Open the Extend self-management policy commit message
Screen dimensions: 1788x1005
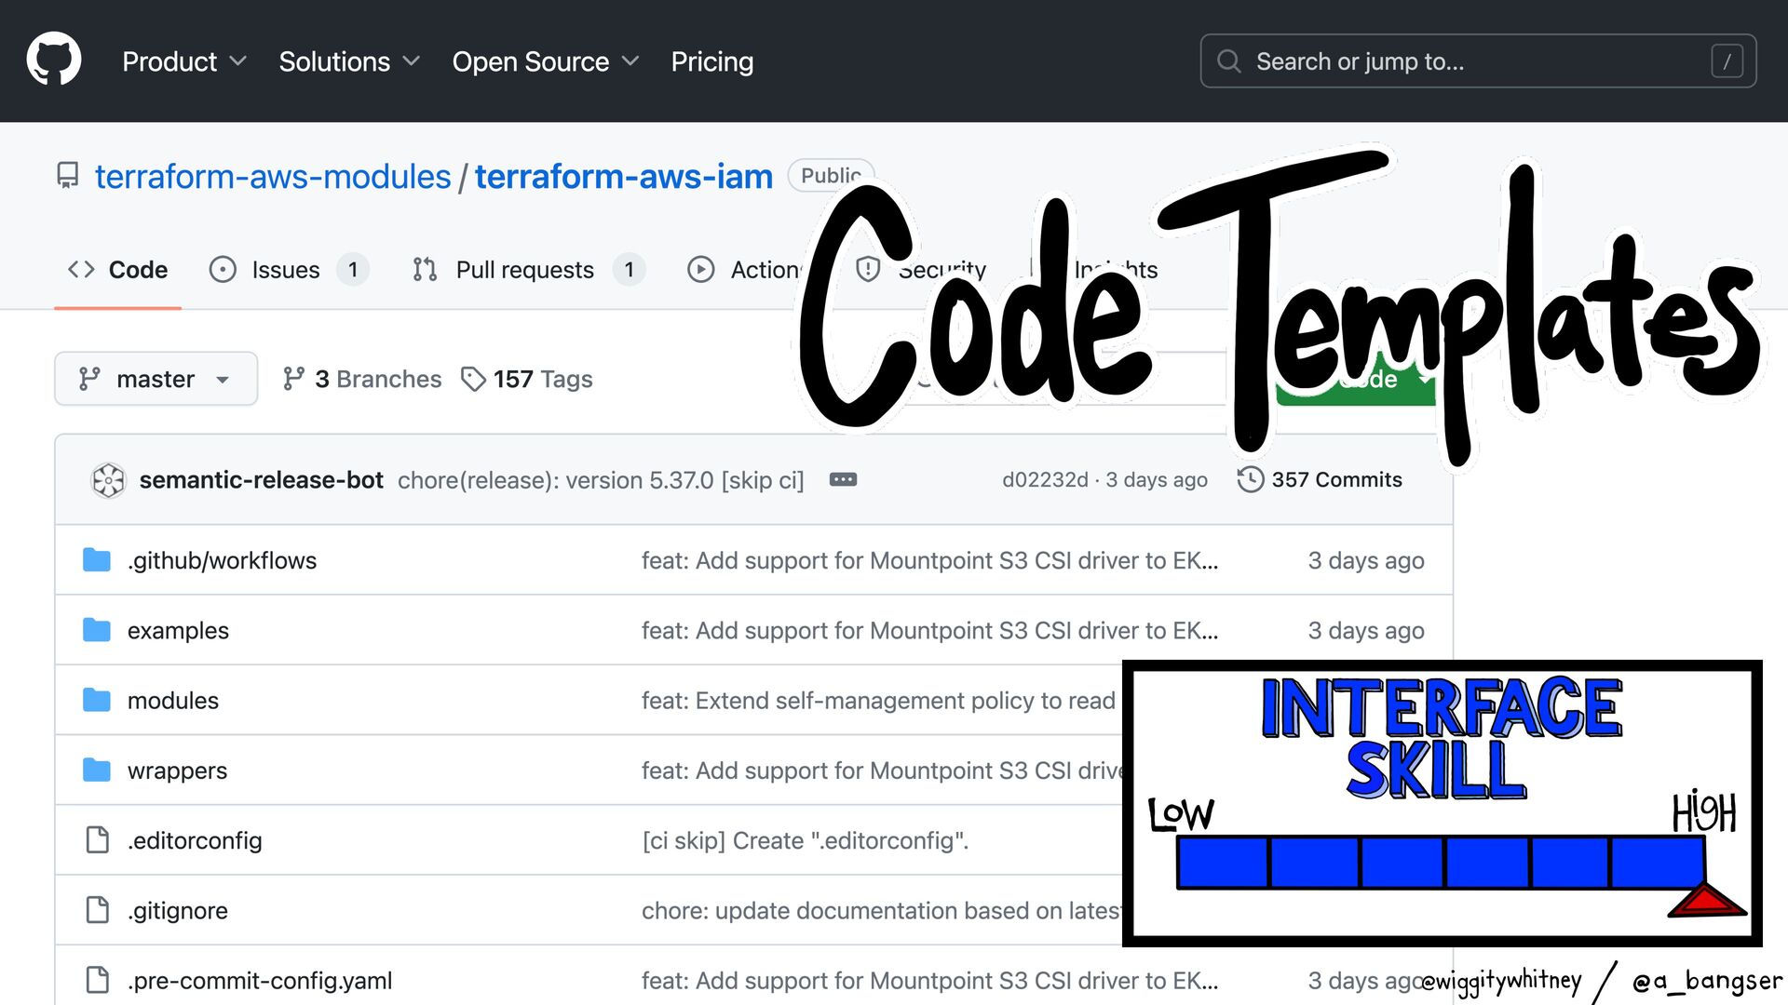tap(878, 700)
